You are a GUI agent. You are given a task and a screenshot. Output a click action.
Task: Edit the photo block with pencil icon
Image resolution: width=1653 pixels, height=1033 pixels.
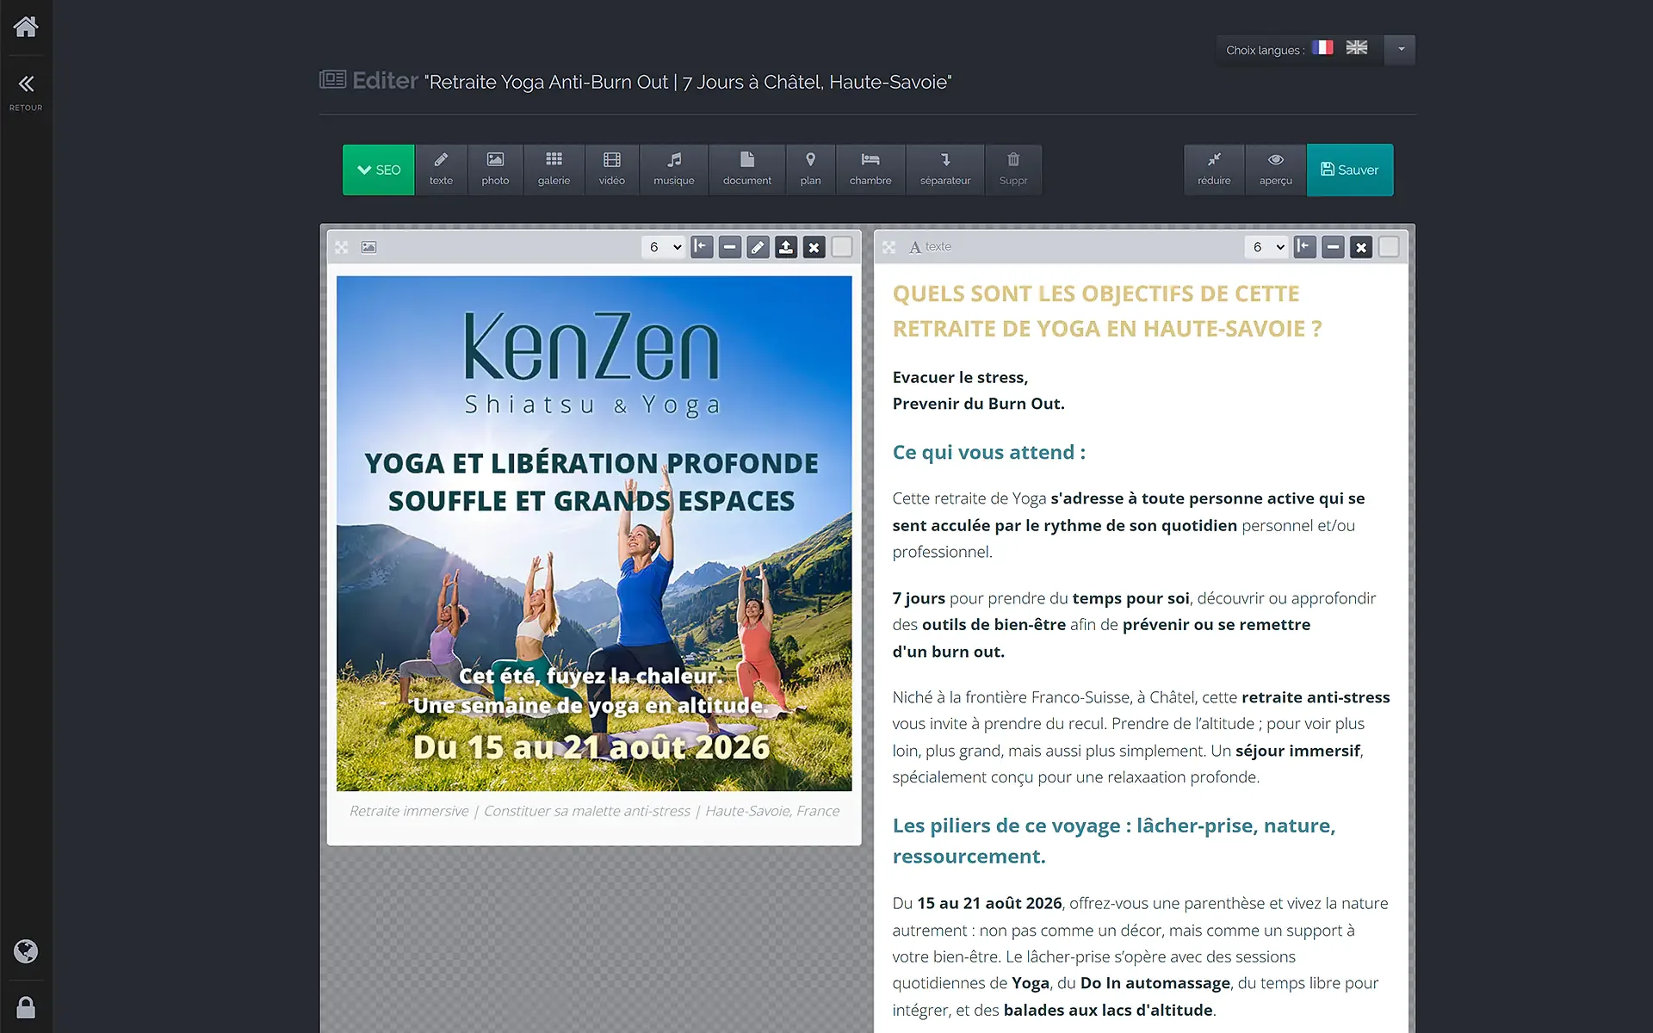(758, 247)
